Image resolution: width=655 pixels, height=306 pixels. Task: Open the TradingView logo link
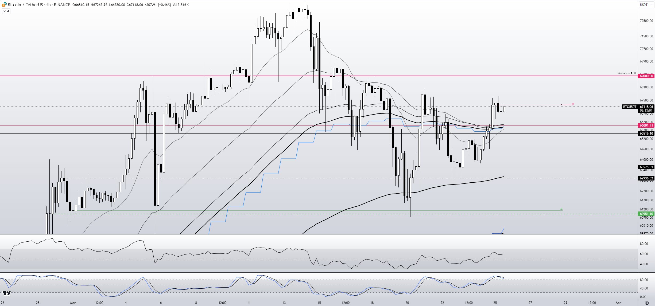pyautogui.click(x=6, y=293)
